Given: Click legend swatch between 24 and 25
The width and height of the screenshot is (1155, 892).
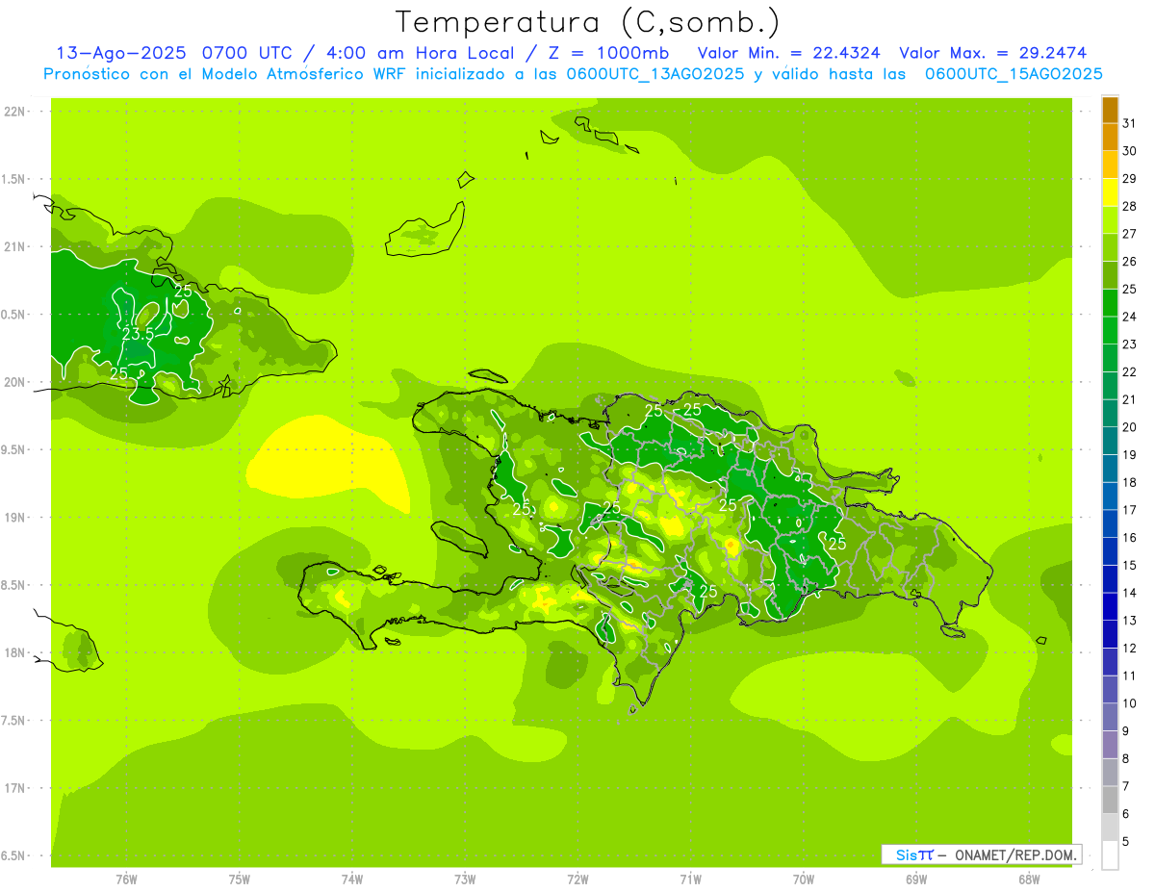Looking at the screenshot, I should (x=1110, y=302).
